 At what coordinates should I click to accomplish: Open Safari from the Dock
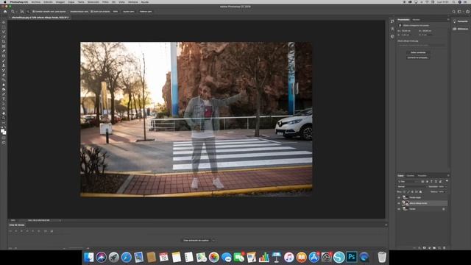coord(126,257)
